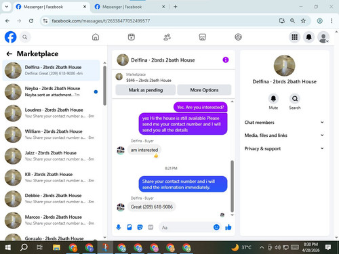This screenshot has width=339, height=254.
Task: Click the conversation list scrollbar
Action: [x=104, y=85]
